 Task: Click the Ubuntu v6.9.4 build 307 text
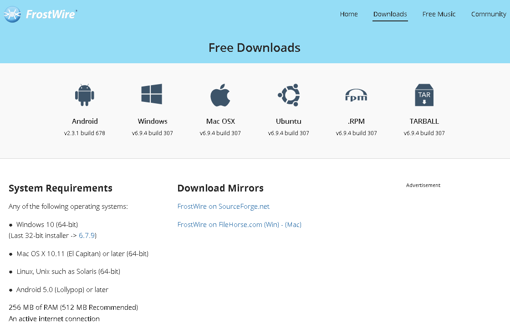coord(288,133)
